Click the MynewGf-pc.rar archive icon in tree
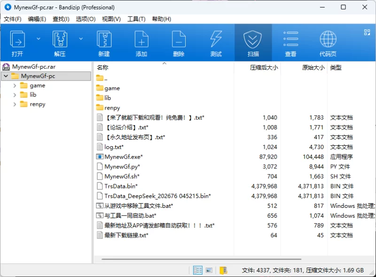The width and height of the screenshot is (376, 277). coord(6,67)
